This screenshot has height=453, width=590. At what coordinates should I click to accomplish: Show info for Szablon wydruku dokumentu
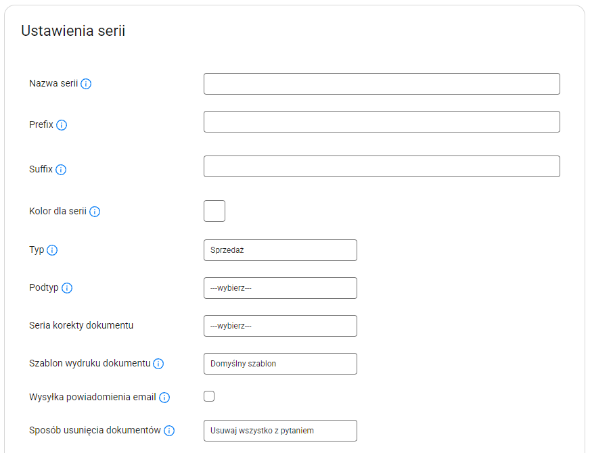point(158,364)
